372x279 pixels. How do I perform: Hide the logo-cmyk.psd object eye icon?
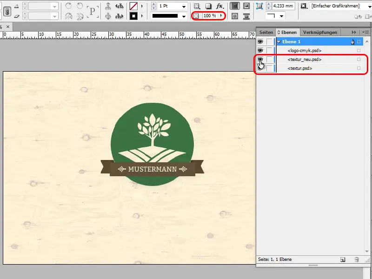point(260,51)
